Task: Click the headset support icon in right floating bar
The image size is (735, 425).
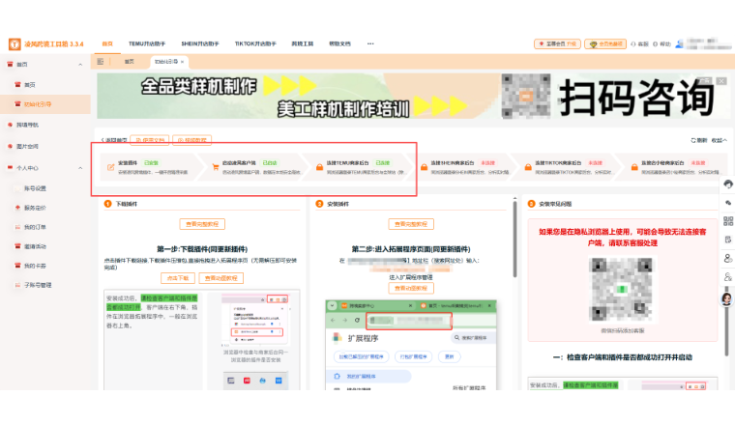Action: click(x=727, y=184)
